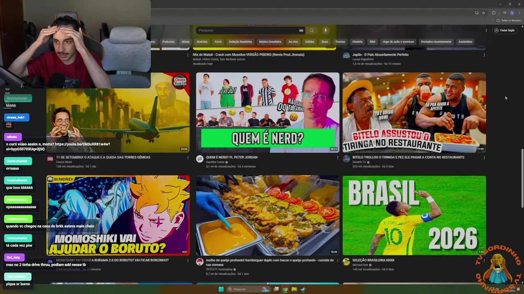Click the Yummyboy channel avatar
This screenshot has height=294, width=524.
(x=200, y=262)
